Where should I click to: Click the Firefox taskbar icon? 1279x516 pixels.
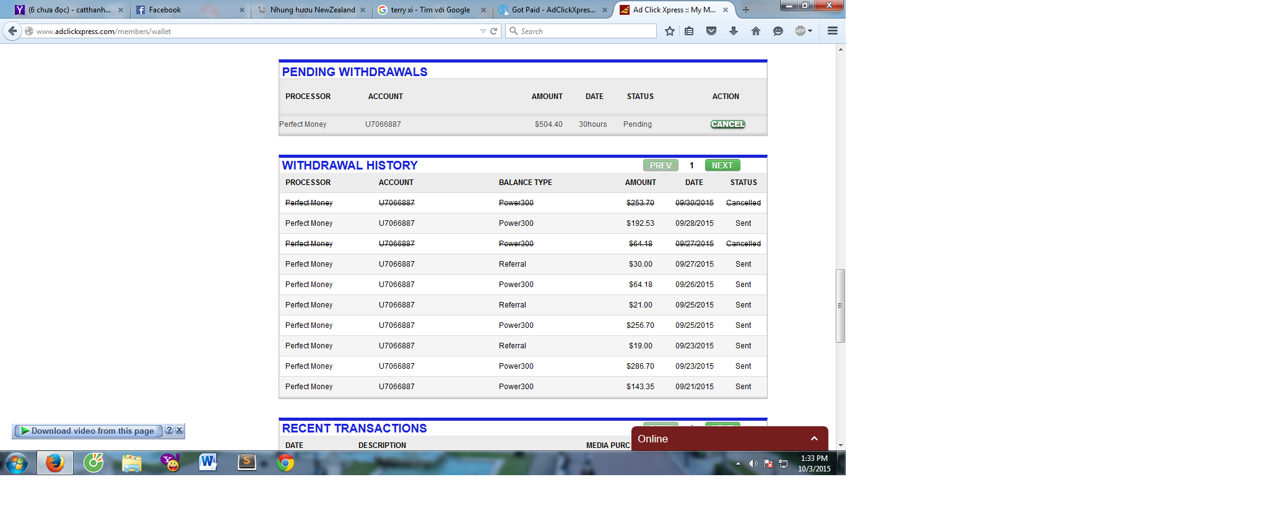pos(55,463)
